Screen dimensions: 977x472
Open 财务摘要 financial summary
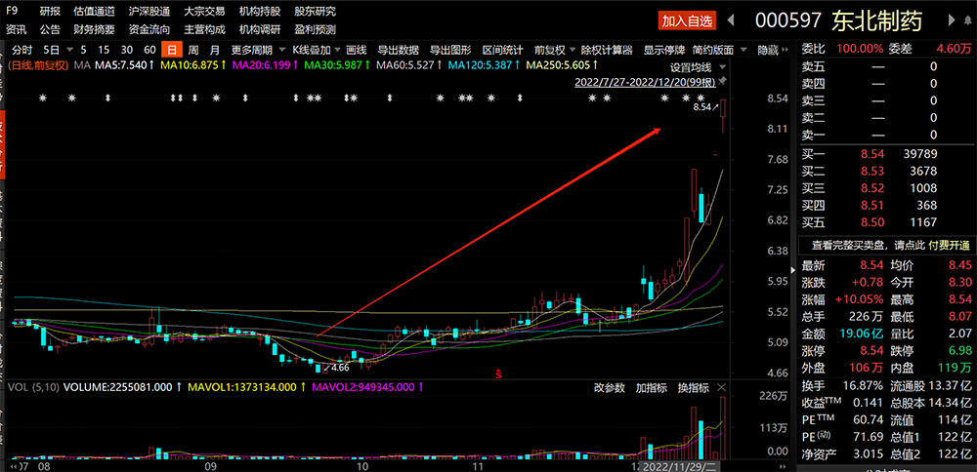(95, 29)
